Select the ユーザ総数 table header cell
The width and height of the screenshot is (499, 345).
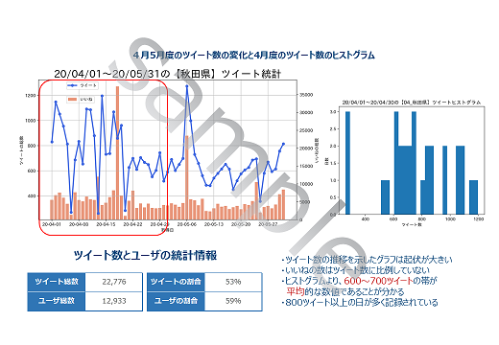pyautogui.click(x=57, y=301)
